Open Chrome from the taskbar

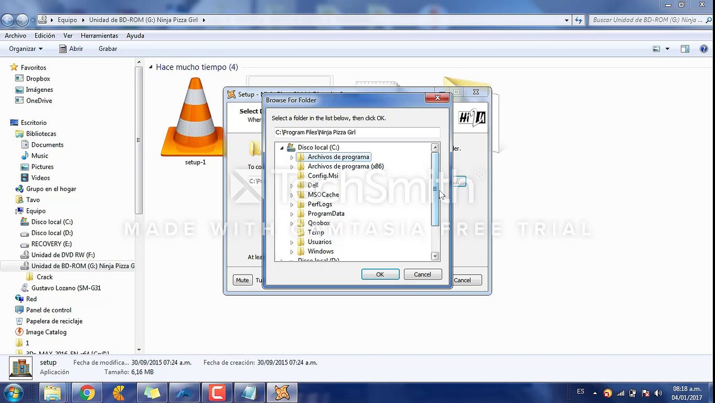click(86, 393)
